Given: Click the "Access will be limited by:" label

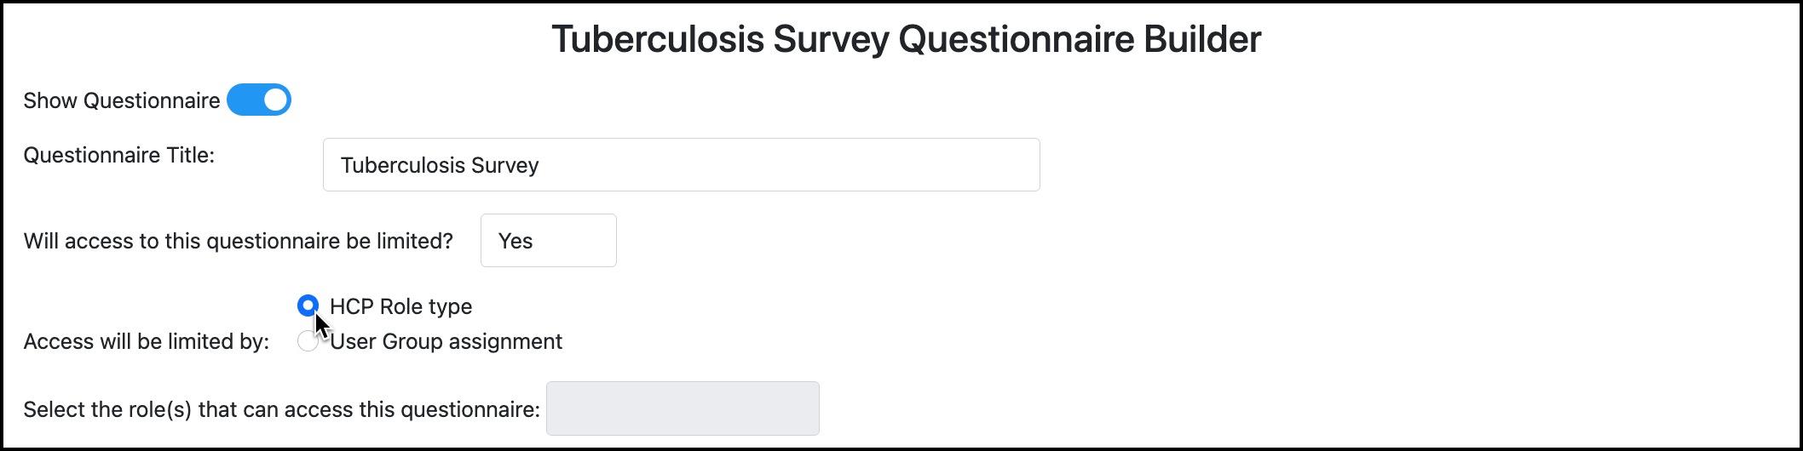Looking at the screenshot, I should point(147,341).
